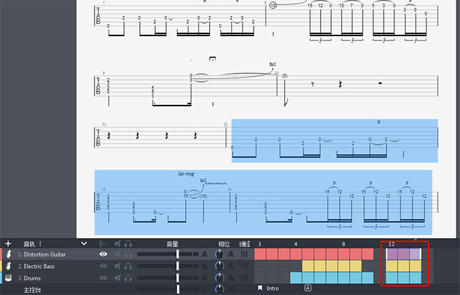
Task: Adjust the Drums volume slider handle
Action: 177,278
